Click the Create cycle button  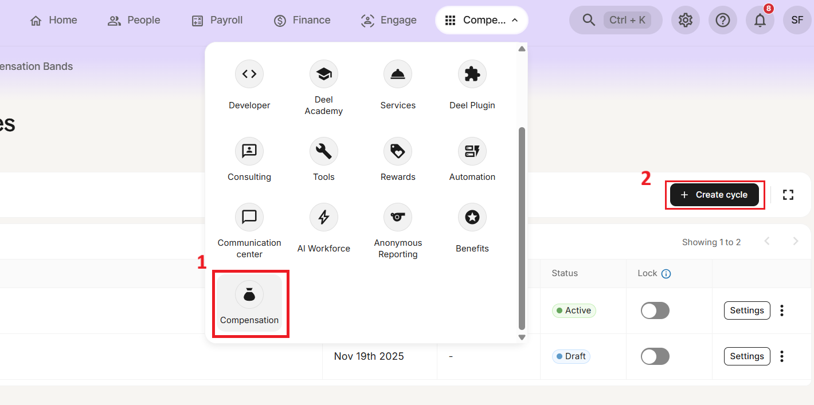click(x=714, y=195)
